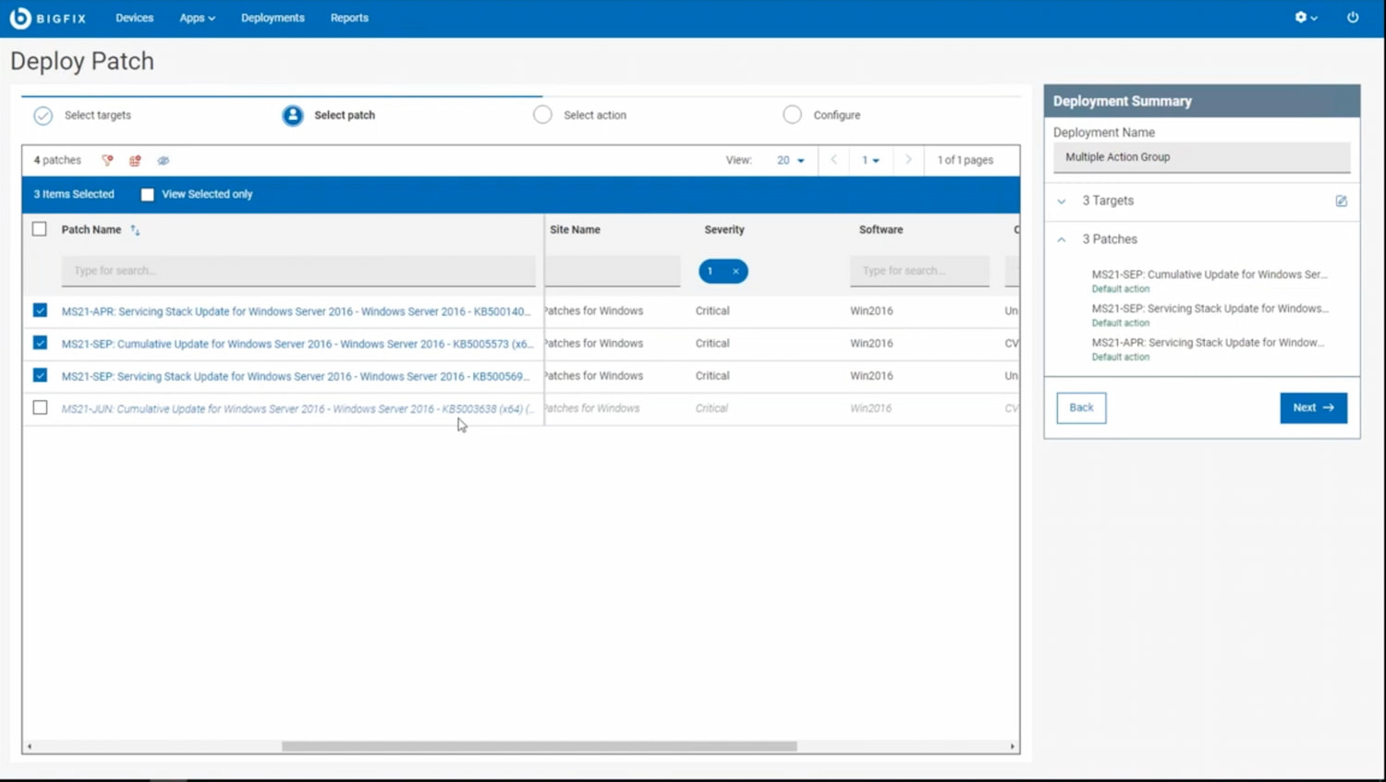Open the View page size dropdown showing 20
Screen dimensions: 1386x782
790,160
